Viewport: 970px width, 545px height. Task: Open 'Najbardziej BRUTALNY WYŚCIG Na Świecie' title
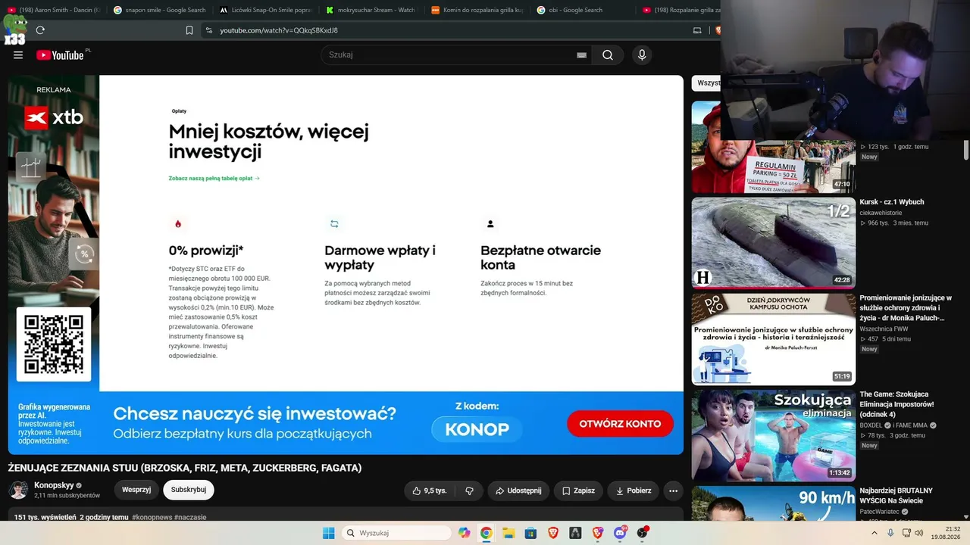896,495
